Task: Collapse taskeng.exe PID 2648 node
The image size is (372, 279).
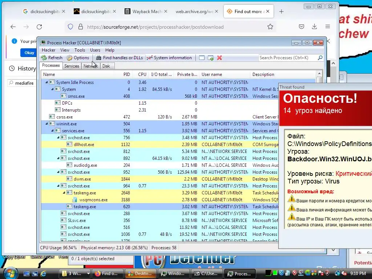Action: (x=64, y=193)
